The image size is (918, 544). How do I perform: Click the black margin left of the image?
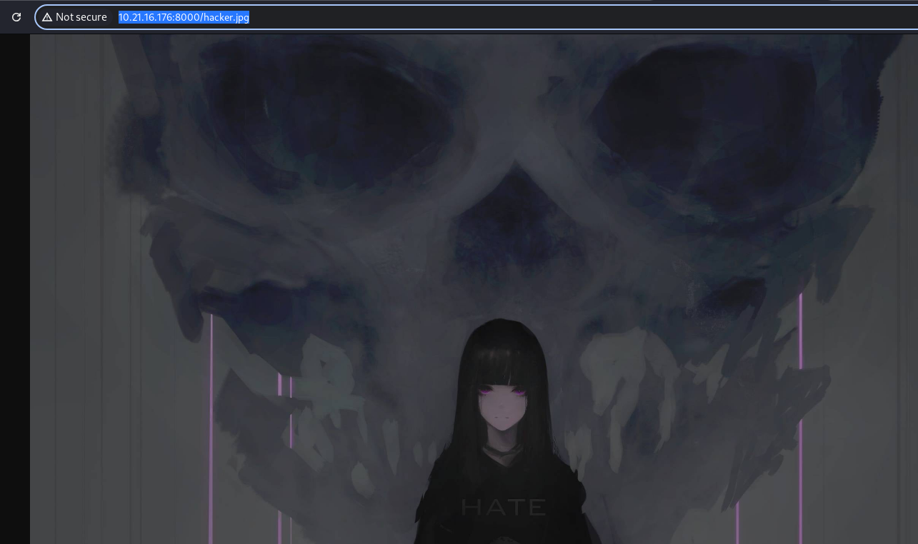14,286
